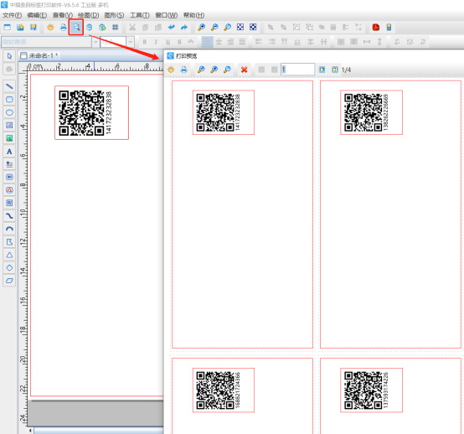Expand the font size dropdown arrow

(x=130, y=42)
